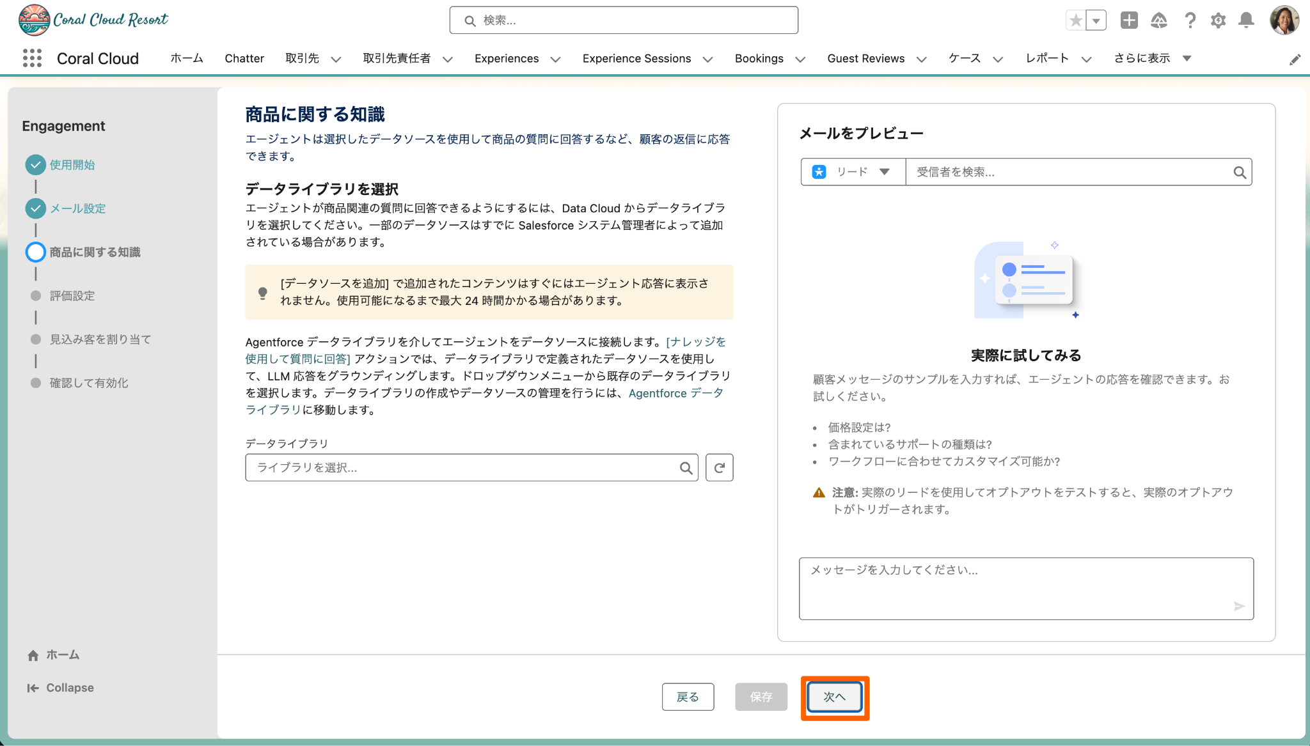Click the Trailhead guidance icon
Viewport: 1310px width, 746px height.
[x=1158, y=20]
